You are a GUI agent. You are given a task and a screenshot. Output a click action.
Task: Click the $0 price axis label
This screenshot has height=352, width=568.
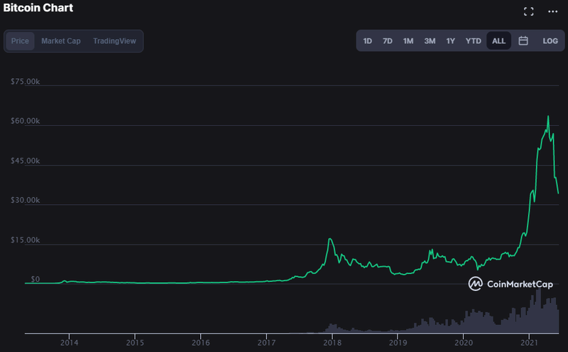pyautogui.click(x=35, y=279)
